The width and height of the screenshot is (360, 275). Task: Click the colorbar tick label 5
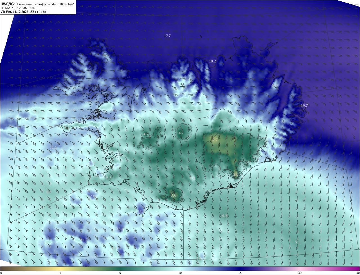point(120,273)
